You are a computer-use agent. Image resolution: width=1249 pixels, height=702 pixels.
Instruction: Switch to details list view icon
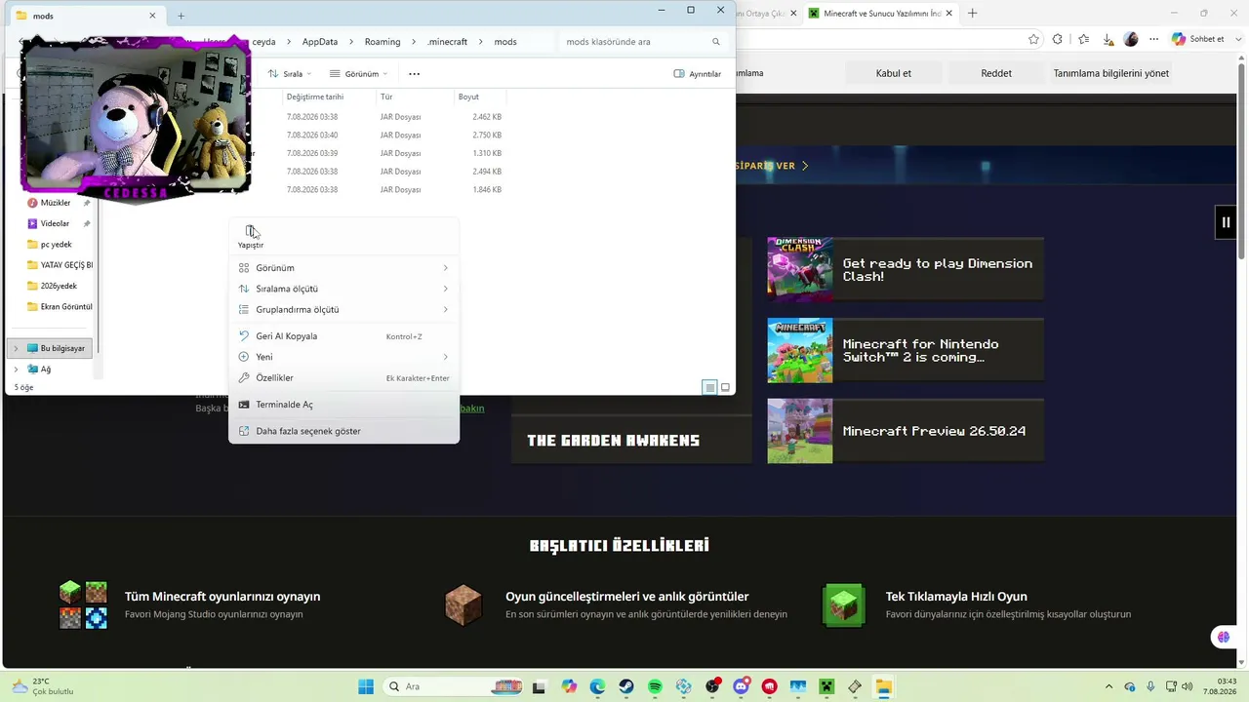(x=709, y=388)
